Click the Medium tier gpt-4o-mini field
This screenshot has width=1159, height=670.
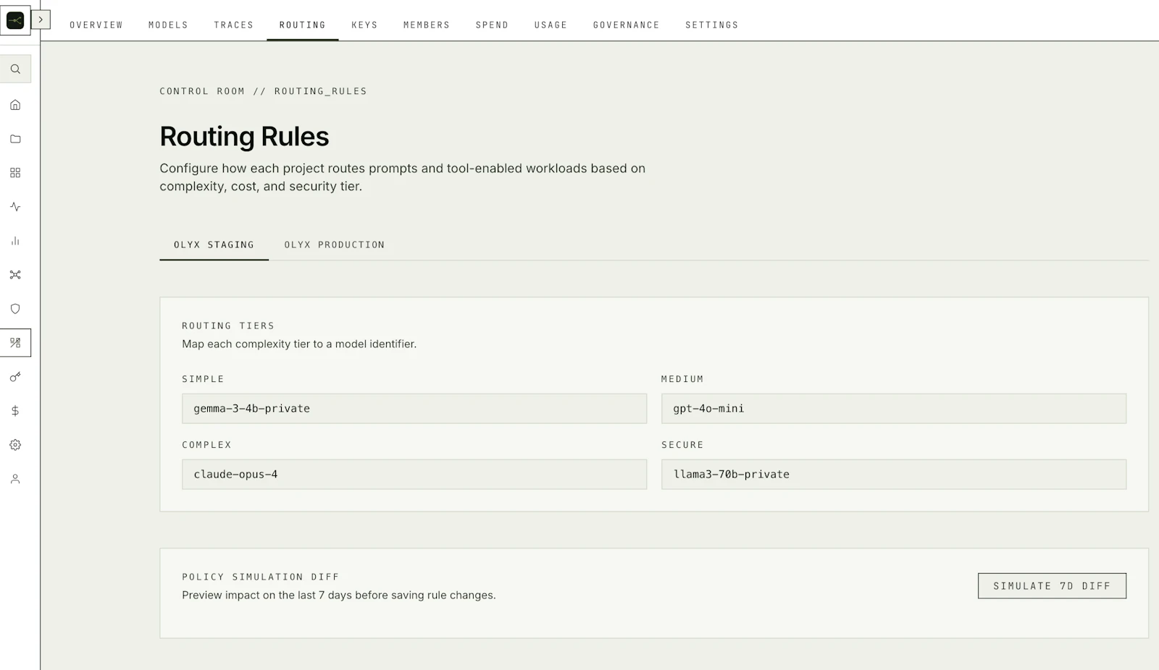[894, 409]
